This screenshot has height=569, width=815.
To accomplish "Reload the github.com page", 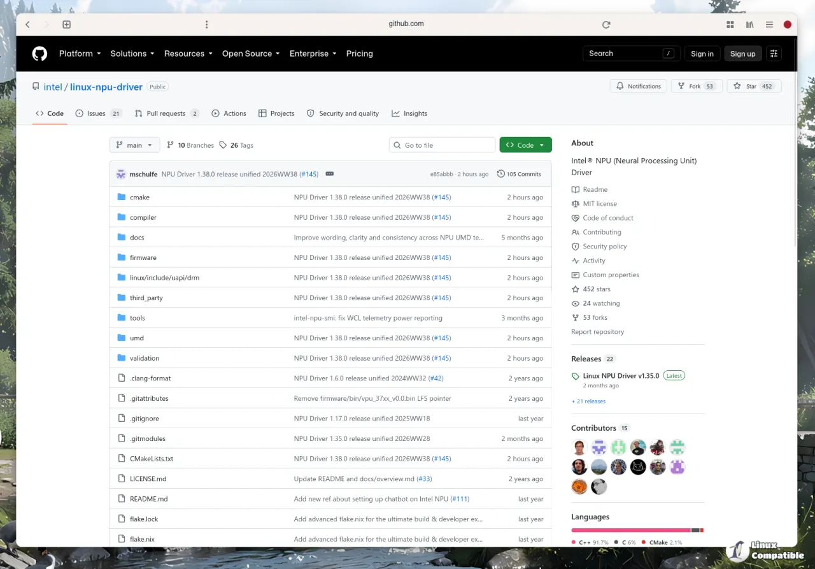I will click(x=606, y=24).
